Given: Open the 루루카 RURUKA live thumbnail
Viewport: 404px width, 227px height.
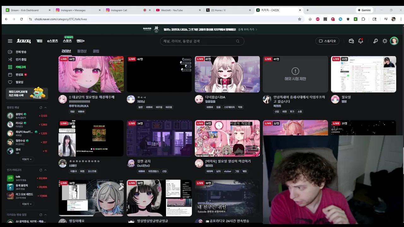Looking at the screenshot, I should pyautogui.click(x=91, y=74).
